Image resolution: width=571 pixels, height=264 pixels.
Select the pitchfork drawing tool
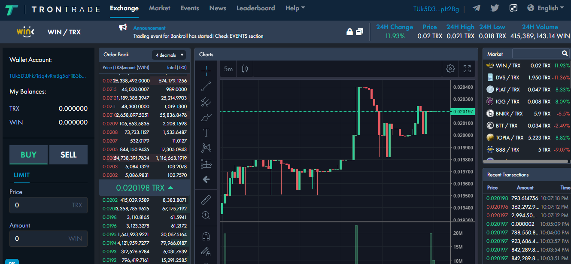[x=206, y=102]
